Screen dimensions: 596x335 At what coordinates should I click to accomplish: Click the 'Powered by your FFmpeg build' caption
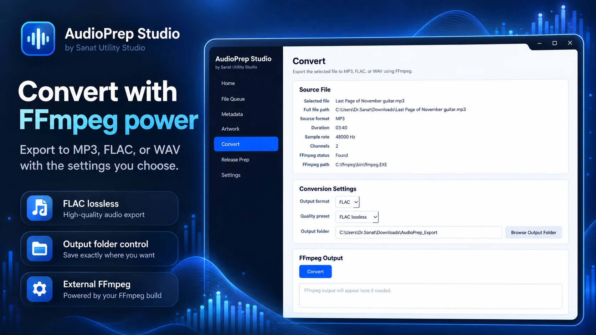point(112,295)
